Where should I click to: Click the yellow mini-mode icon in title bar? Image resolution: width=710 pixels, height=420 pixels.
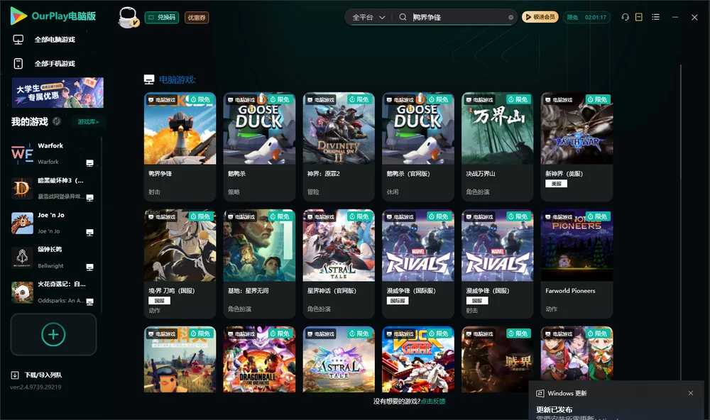coord(639,17)
